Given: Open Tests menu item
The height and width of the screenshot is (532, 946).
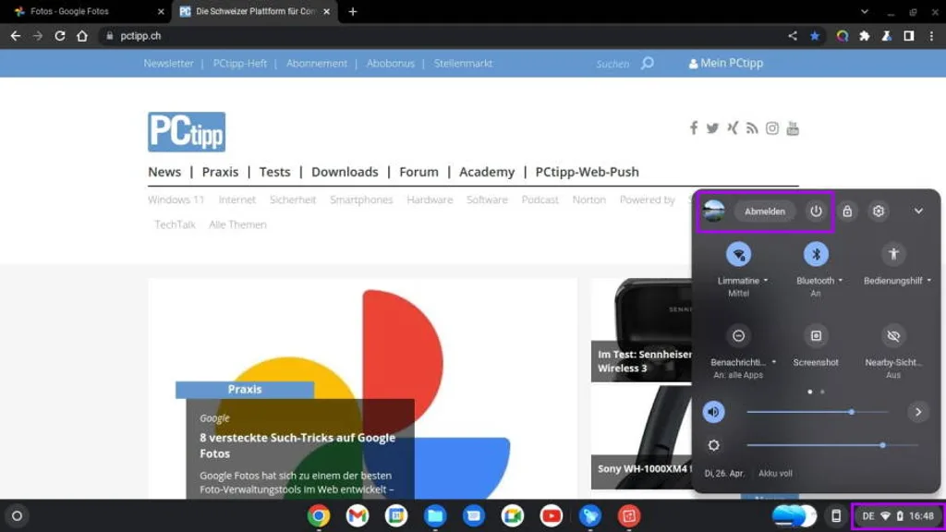Looking at the screenshot, I should [274, 172].
